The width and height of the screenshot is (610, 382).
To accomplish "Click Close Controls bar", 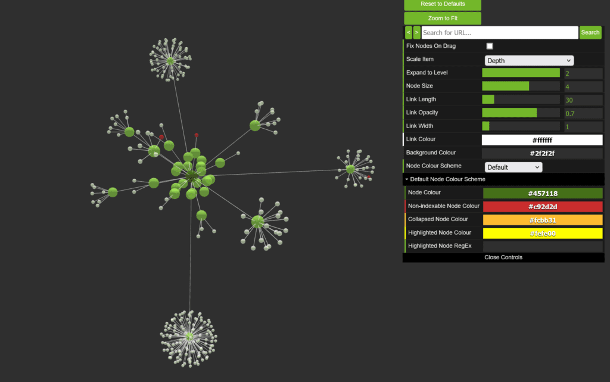I will [503, 257].
